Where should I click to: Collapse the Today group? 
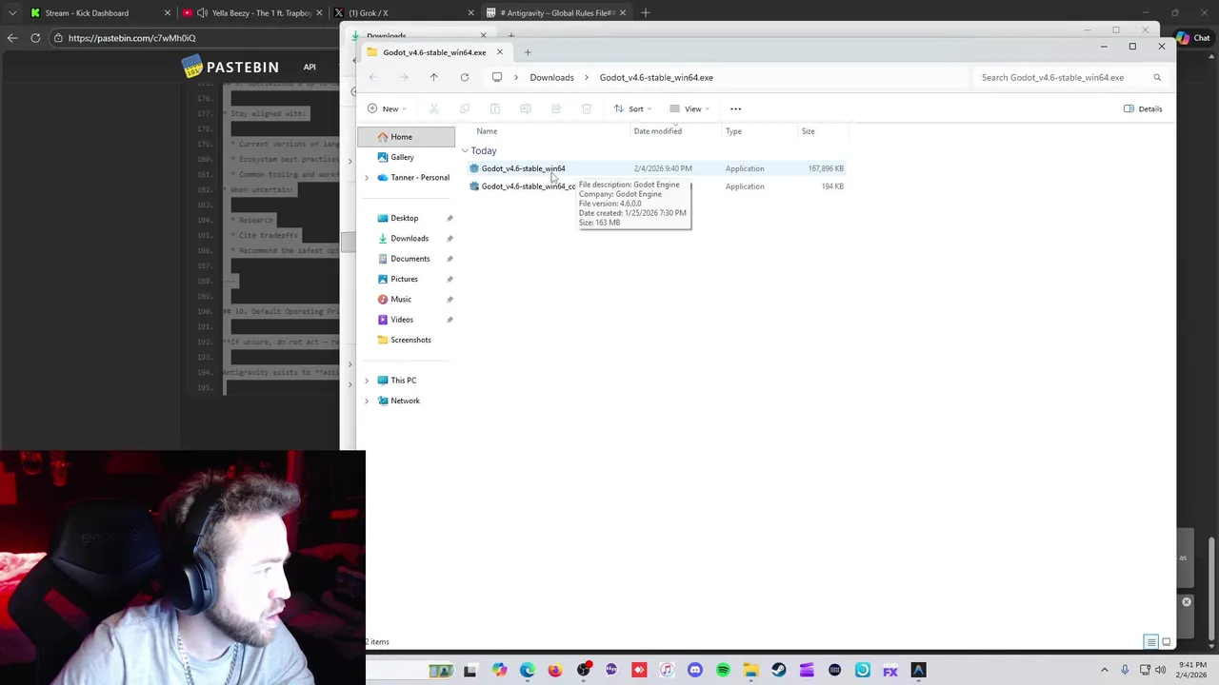pos(465,151)
